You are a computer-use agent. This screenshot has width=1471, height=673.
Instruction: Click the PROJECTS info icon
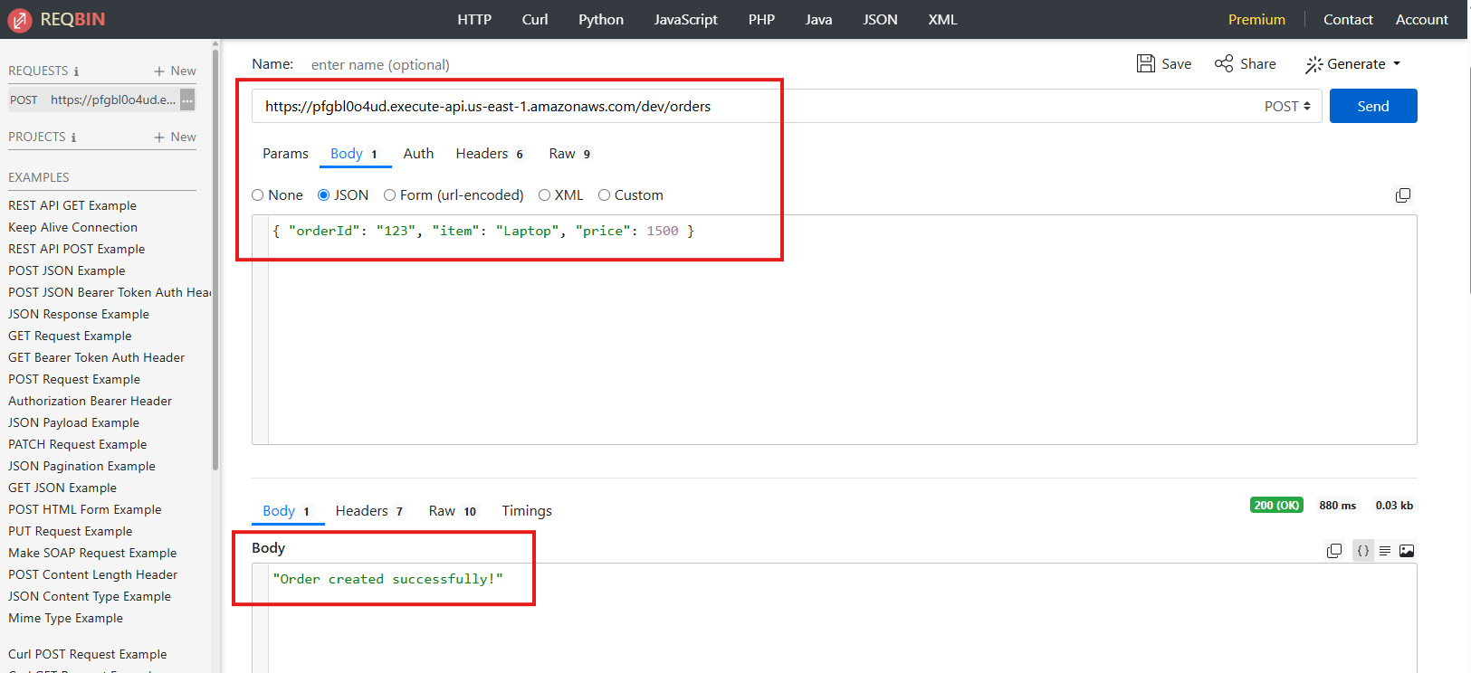click(x=73, y=137)
